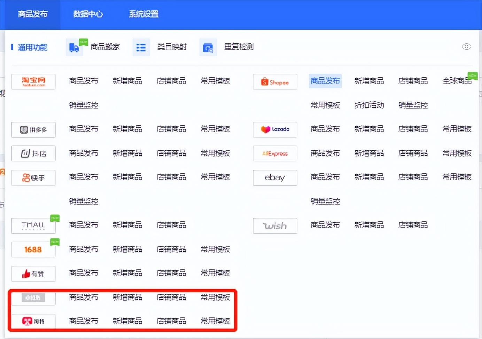The height and width of the screenshot is (339, 482).
Task: Open wish 店铺商品 link
Action: click(x=413, y=225)
